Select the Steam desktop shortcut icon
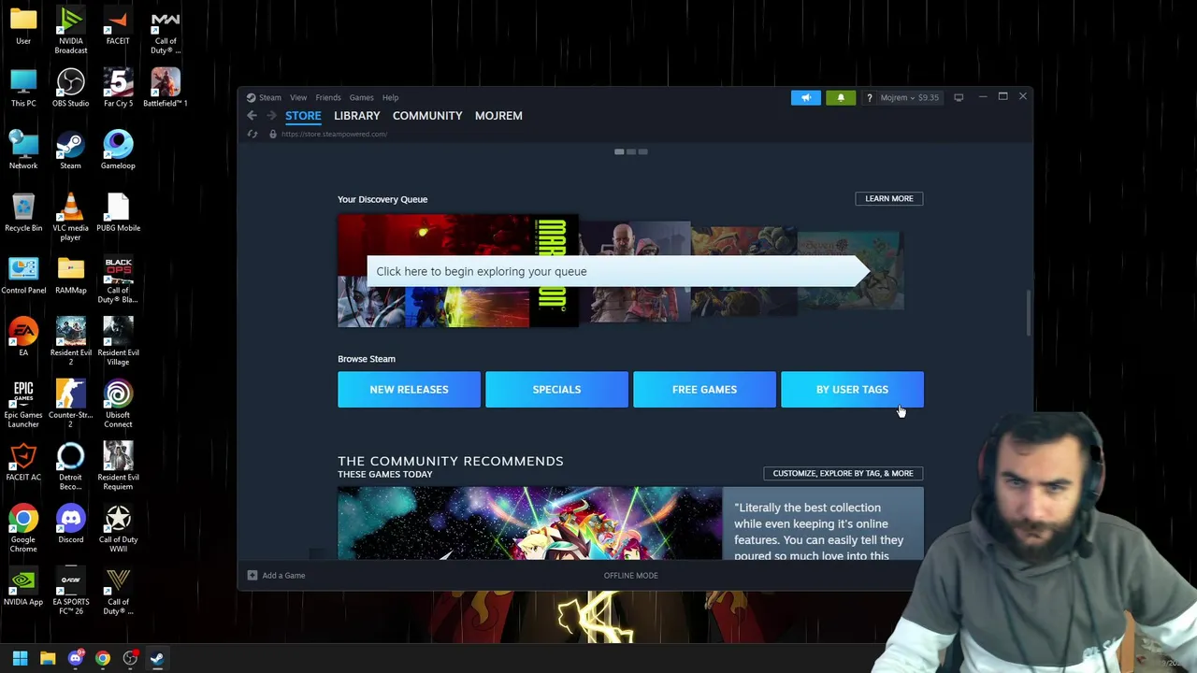1197x673 pixels. click(x=71, y=150)
